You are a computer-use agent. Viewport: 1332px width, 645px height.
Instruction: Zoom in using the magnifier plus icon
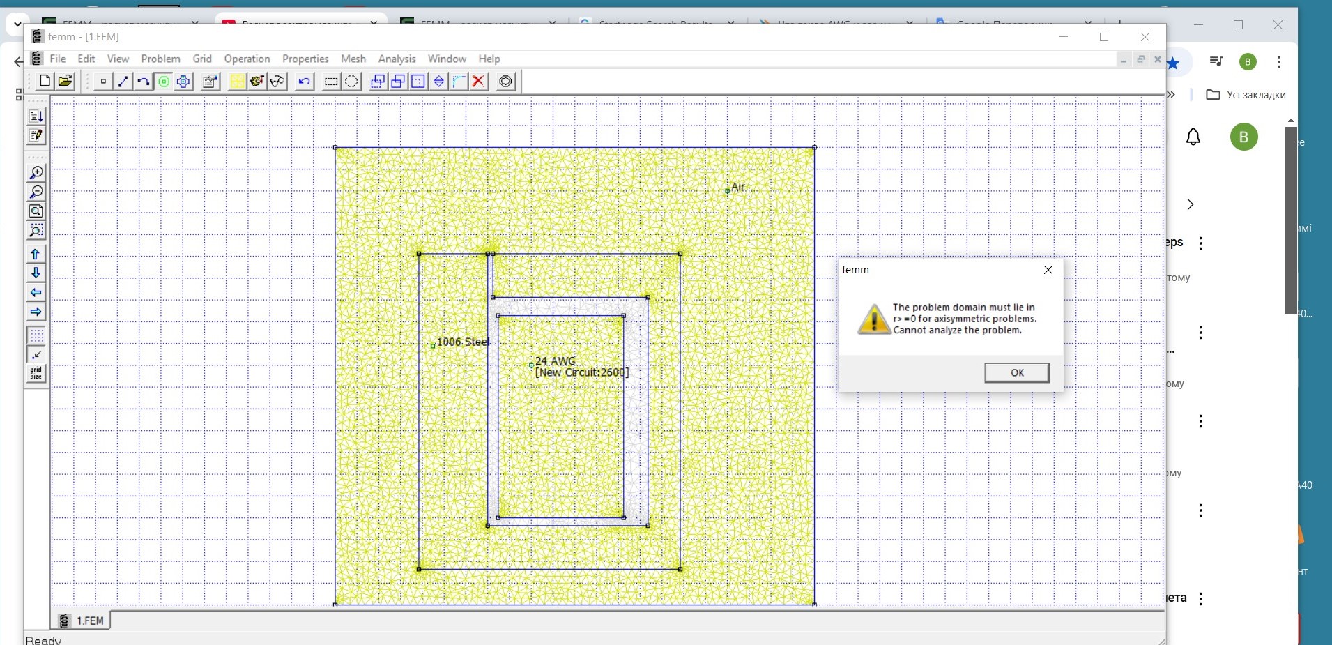point(36,173)
